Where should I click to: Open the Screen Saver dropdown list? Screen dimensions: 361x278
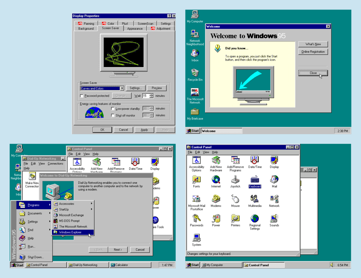coord(122,88)
